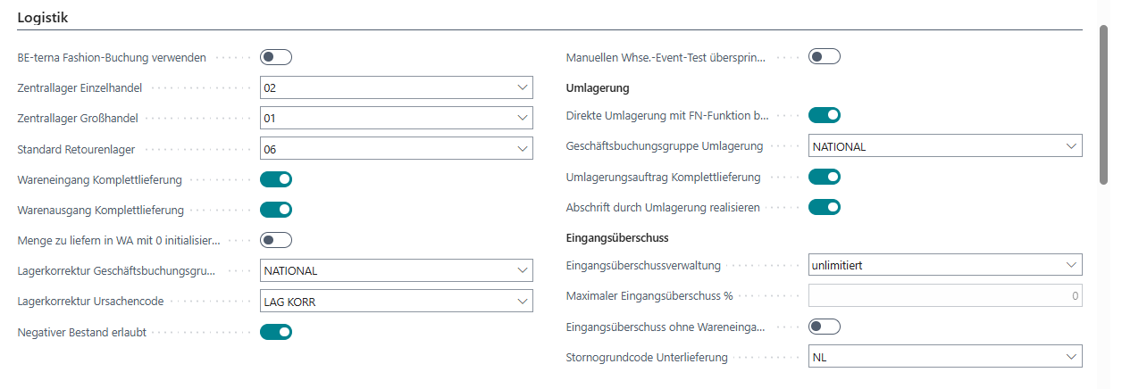Expand Geschäftsbuchungsgruppe Umlagerung dropdown
This screenshot has height=389, width=1122.
coord(1071,146)
